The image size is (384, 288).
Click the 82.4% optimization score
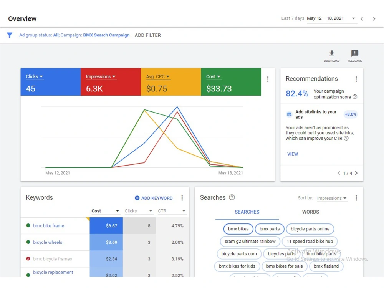297,94
